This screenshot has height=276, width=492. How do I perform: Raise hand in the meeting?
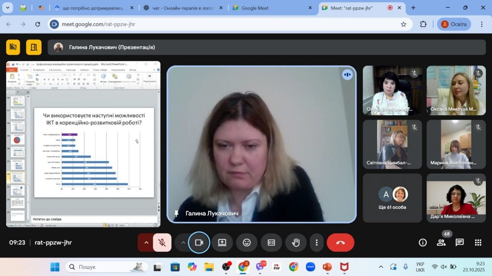[x=296, y=243]
